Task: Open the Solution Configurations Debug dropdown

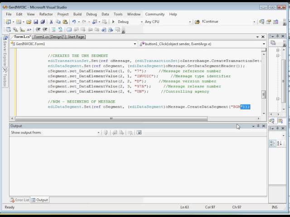Action: [x=142, y=22]
